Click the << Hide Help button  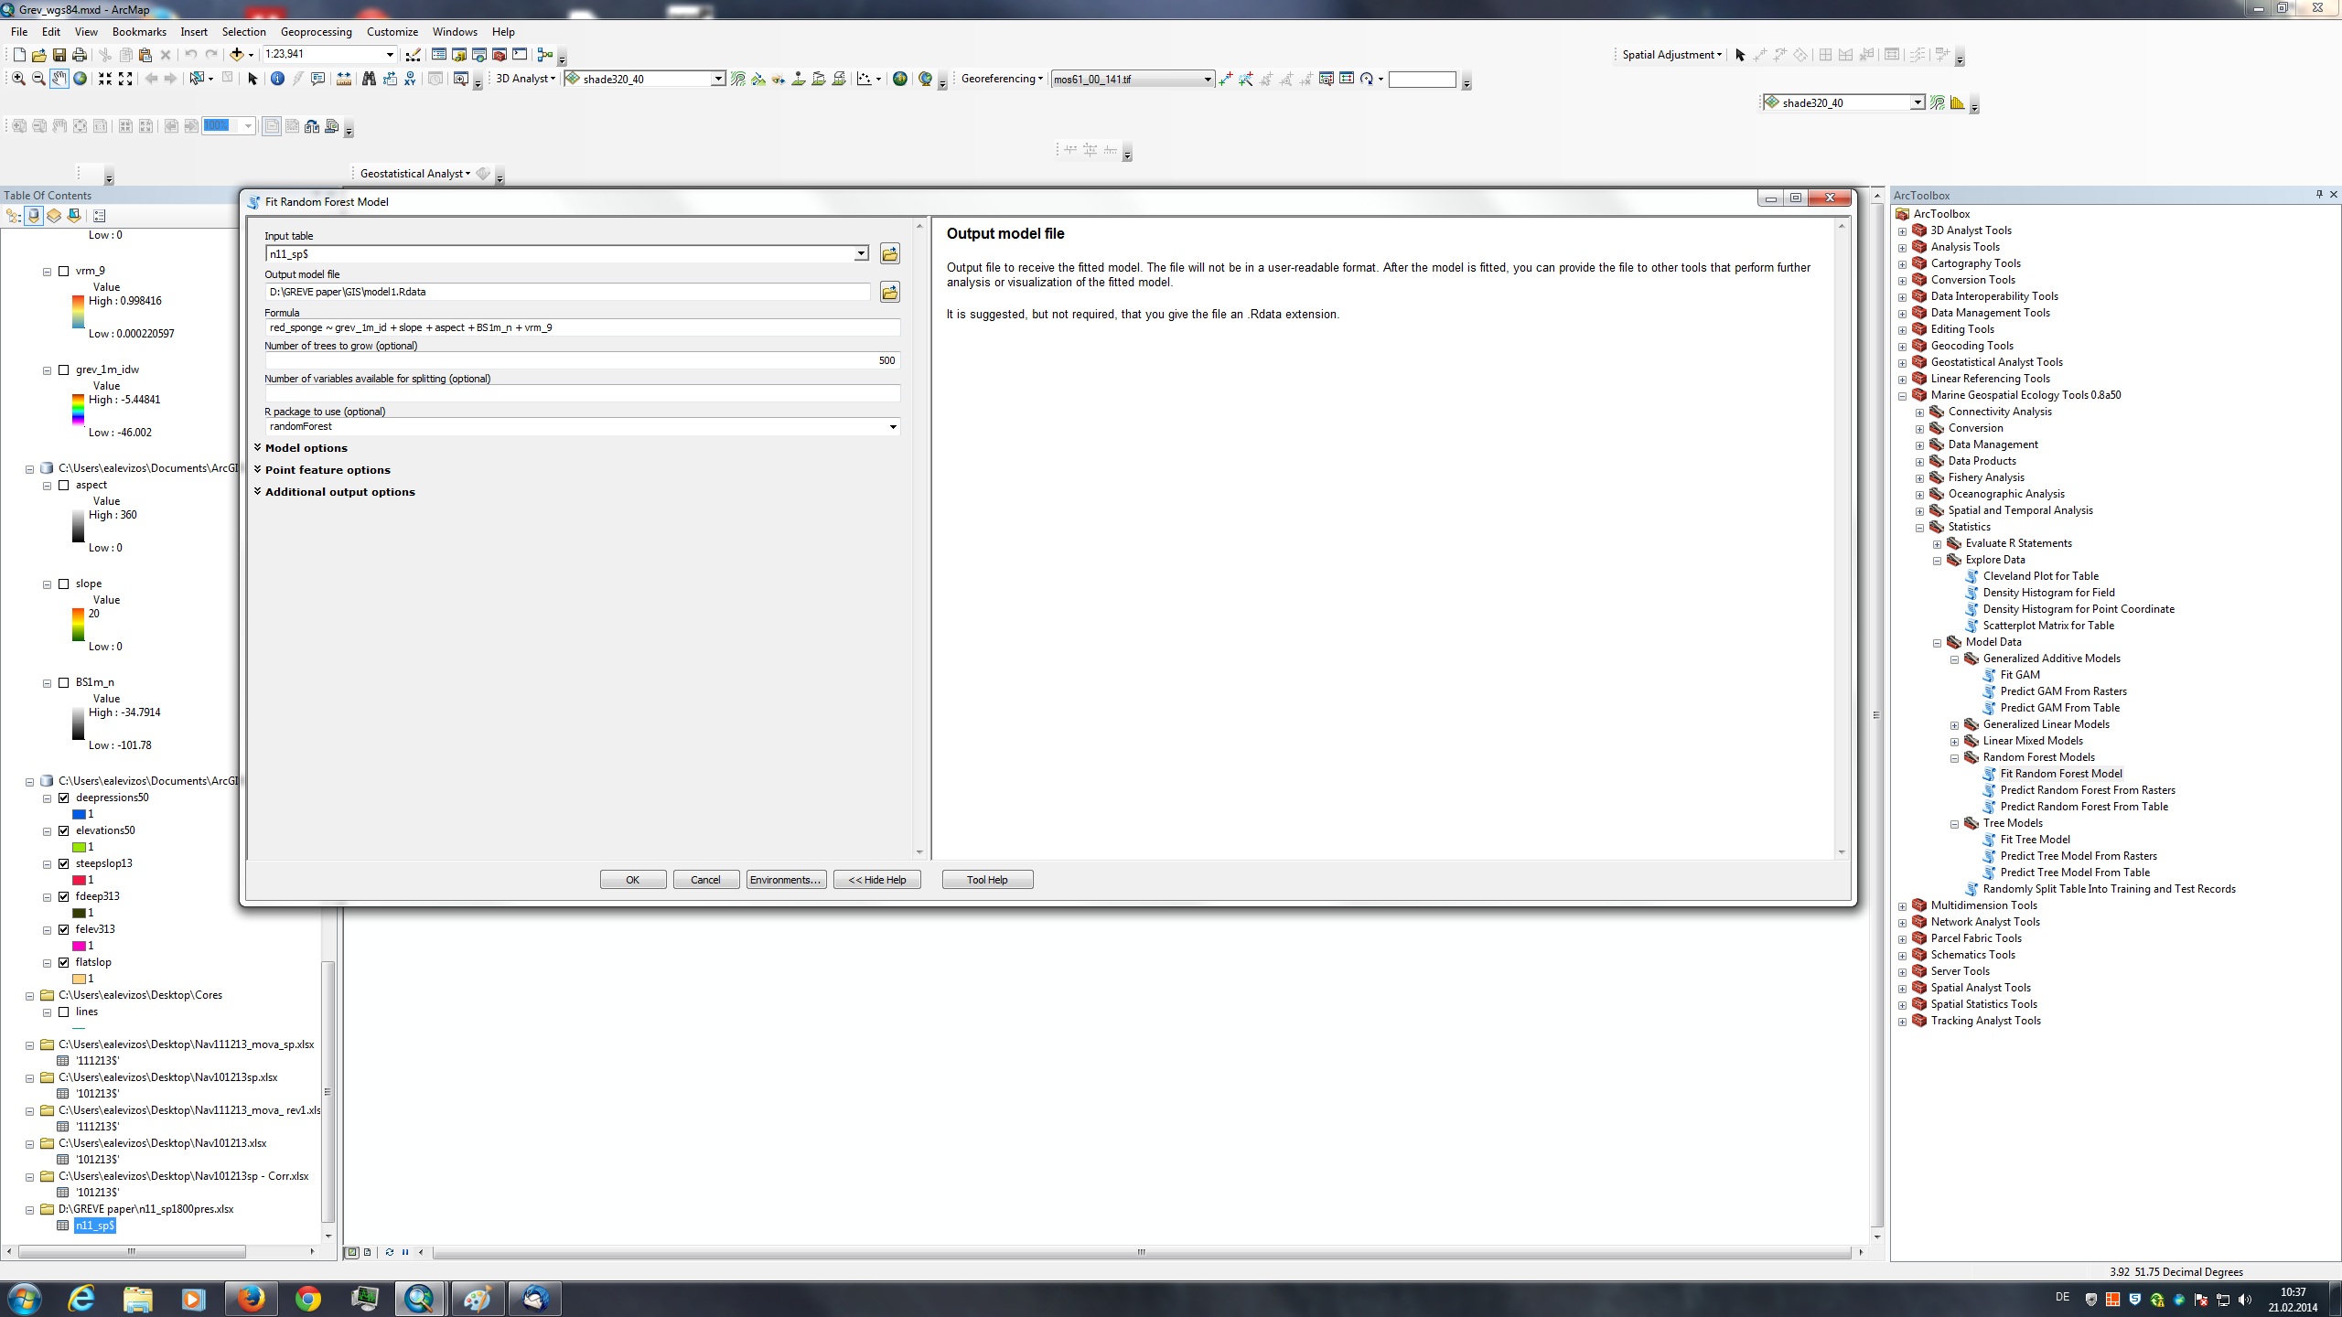pyautogui.click(x=876, y=880)
